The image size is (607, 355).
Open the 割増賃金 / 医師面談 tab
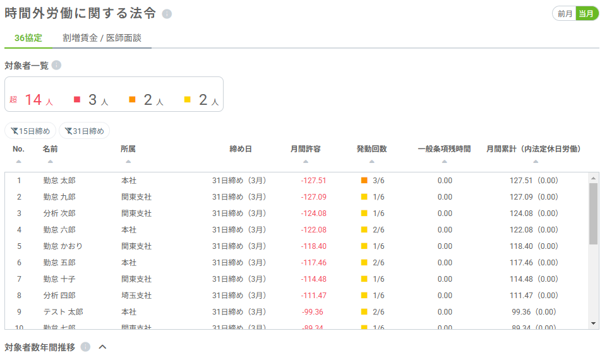pos(102,38)
